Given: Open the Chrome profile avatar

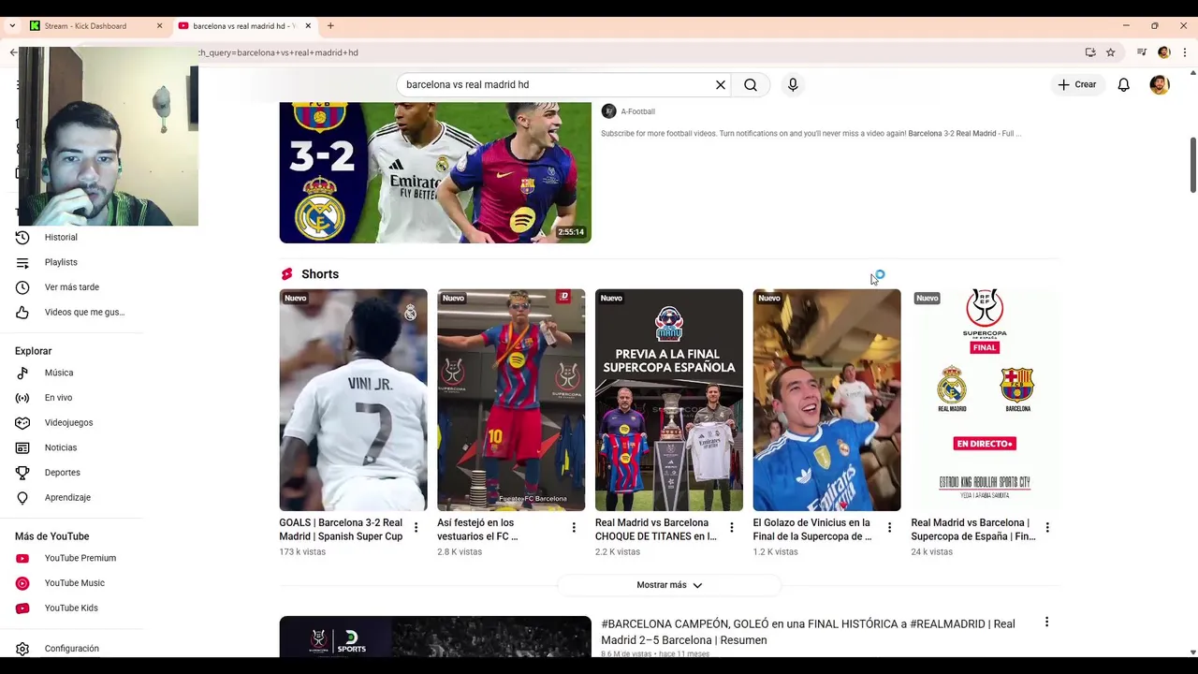Looking at the screenshot, I should point(1164,52).
